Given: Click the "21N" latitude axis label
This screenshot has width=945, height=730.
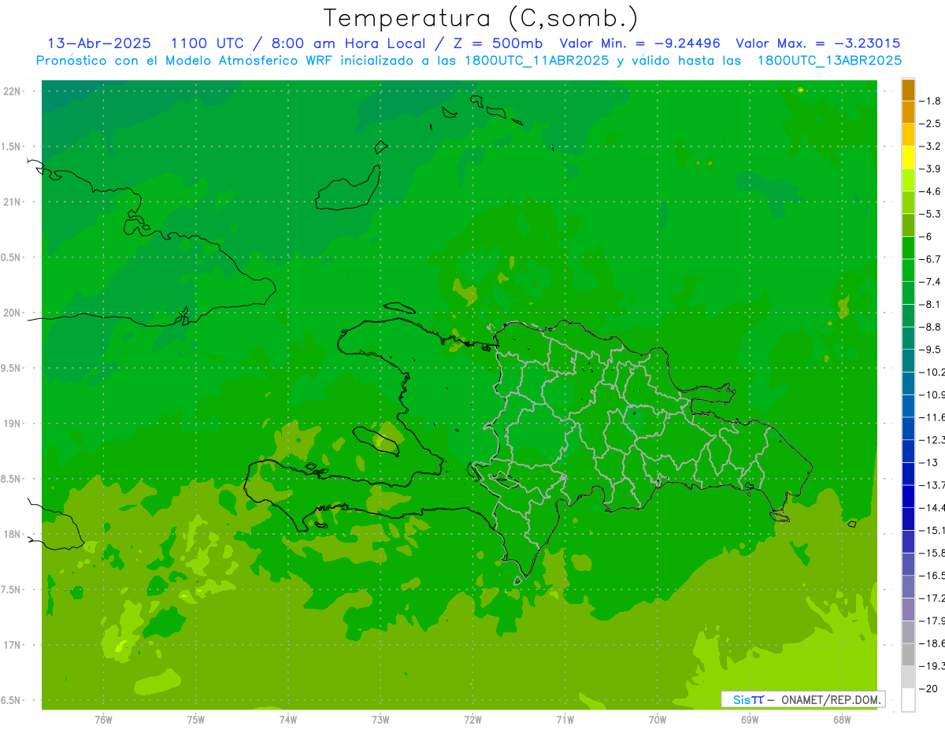Looking at the screenshot, I should [x=13, y=202].
